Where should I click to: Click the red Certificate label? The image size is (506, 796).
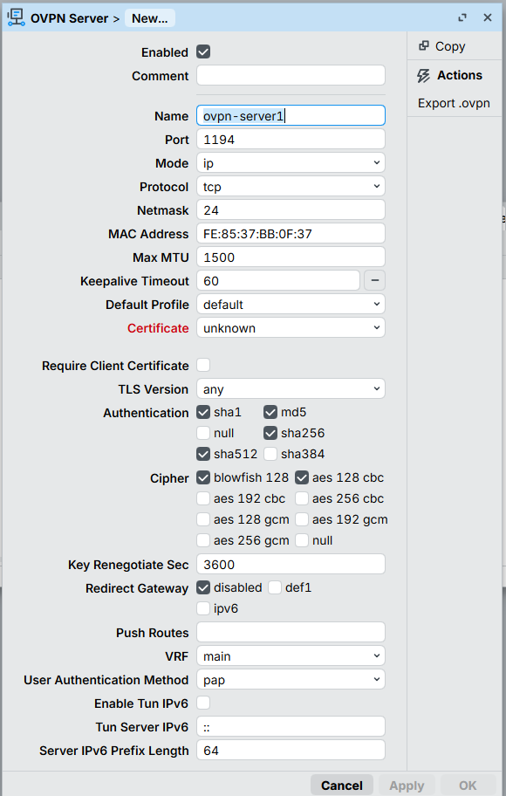[x=158, y=328]
